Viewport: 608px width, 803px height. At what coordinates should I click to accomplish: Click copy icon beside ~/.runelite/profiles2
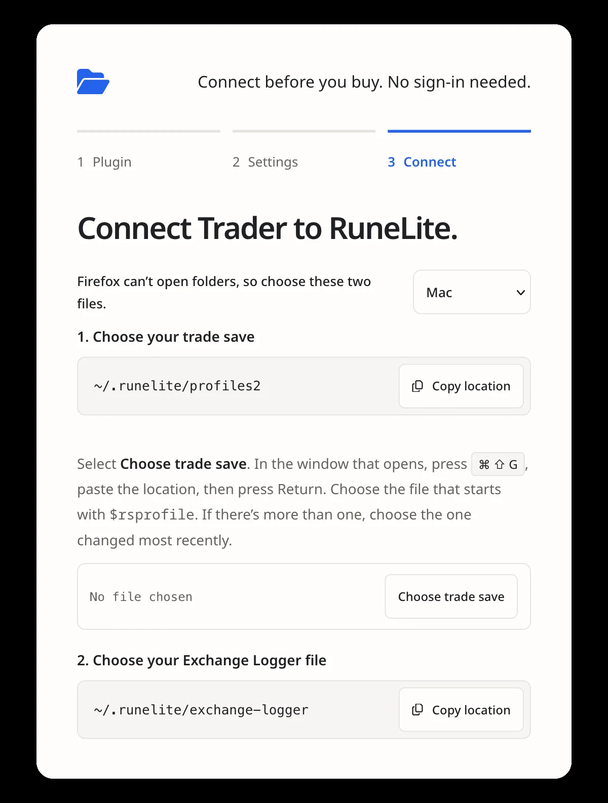point(417,386)
